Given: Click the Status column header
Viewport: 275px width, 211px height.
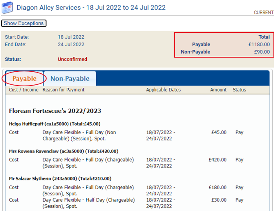Looking at the screenshot, I should click(239, 90).
